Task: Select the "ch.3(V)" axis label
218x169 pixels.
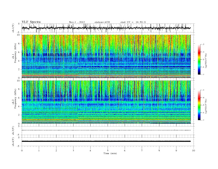Action: coord(13,131)
